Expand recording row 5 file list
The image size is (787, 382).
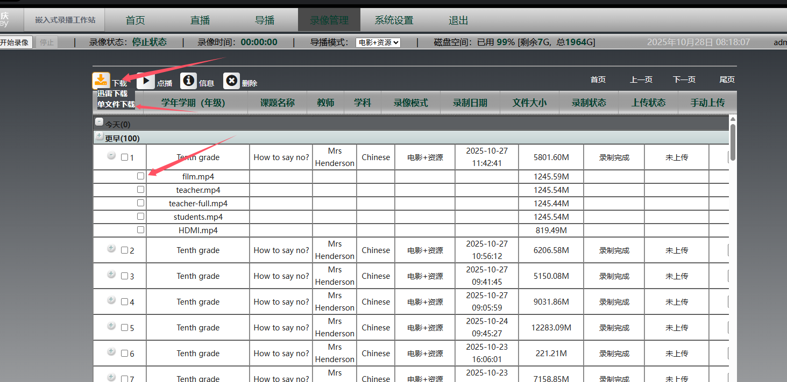point(111,326)
